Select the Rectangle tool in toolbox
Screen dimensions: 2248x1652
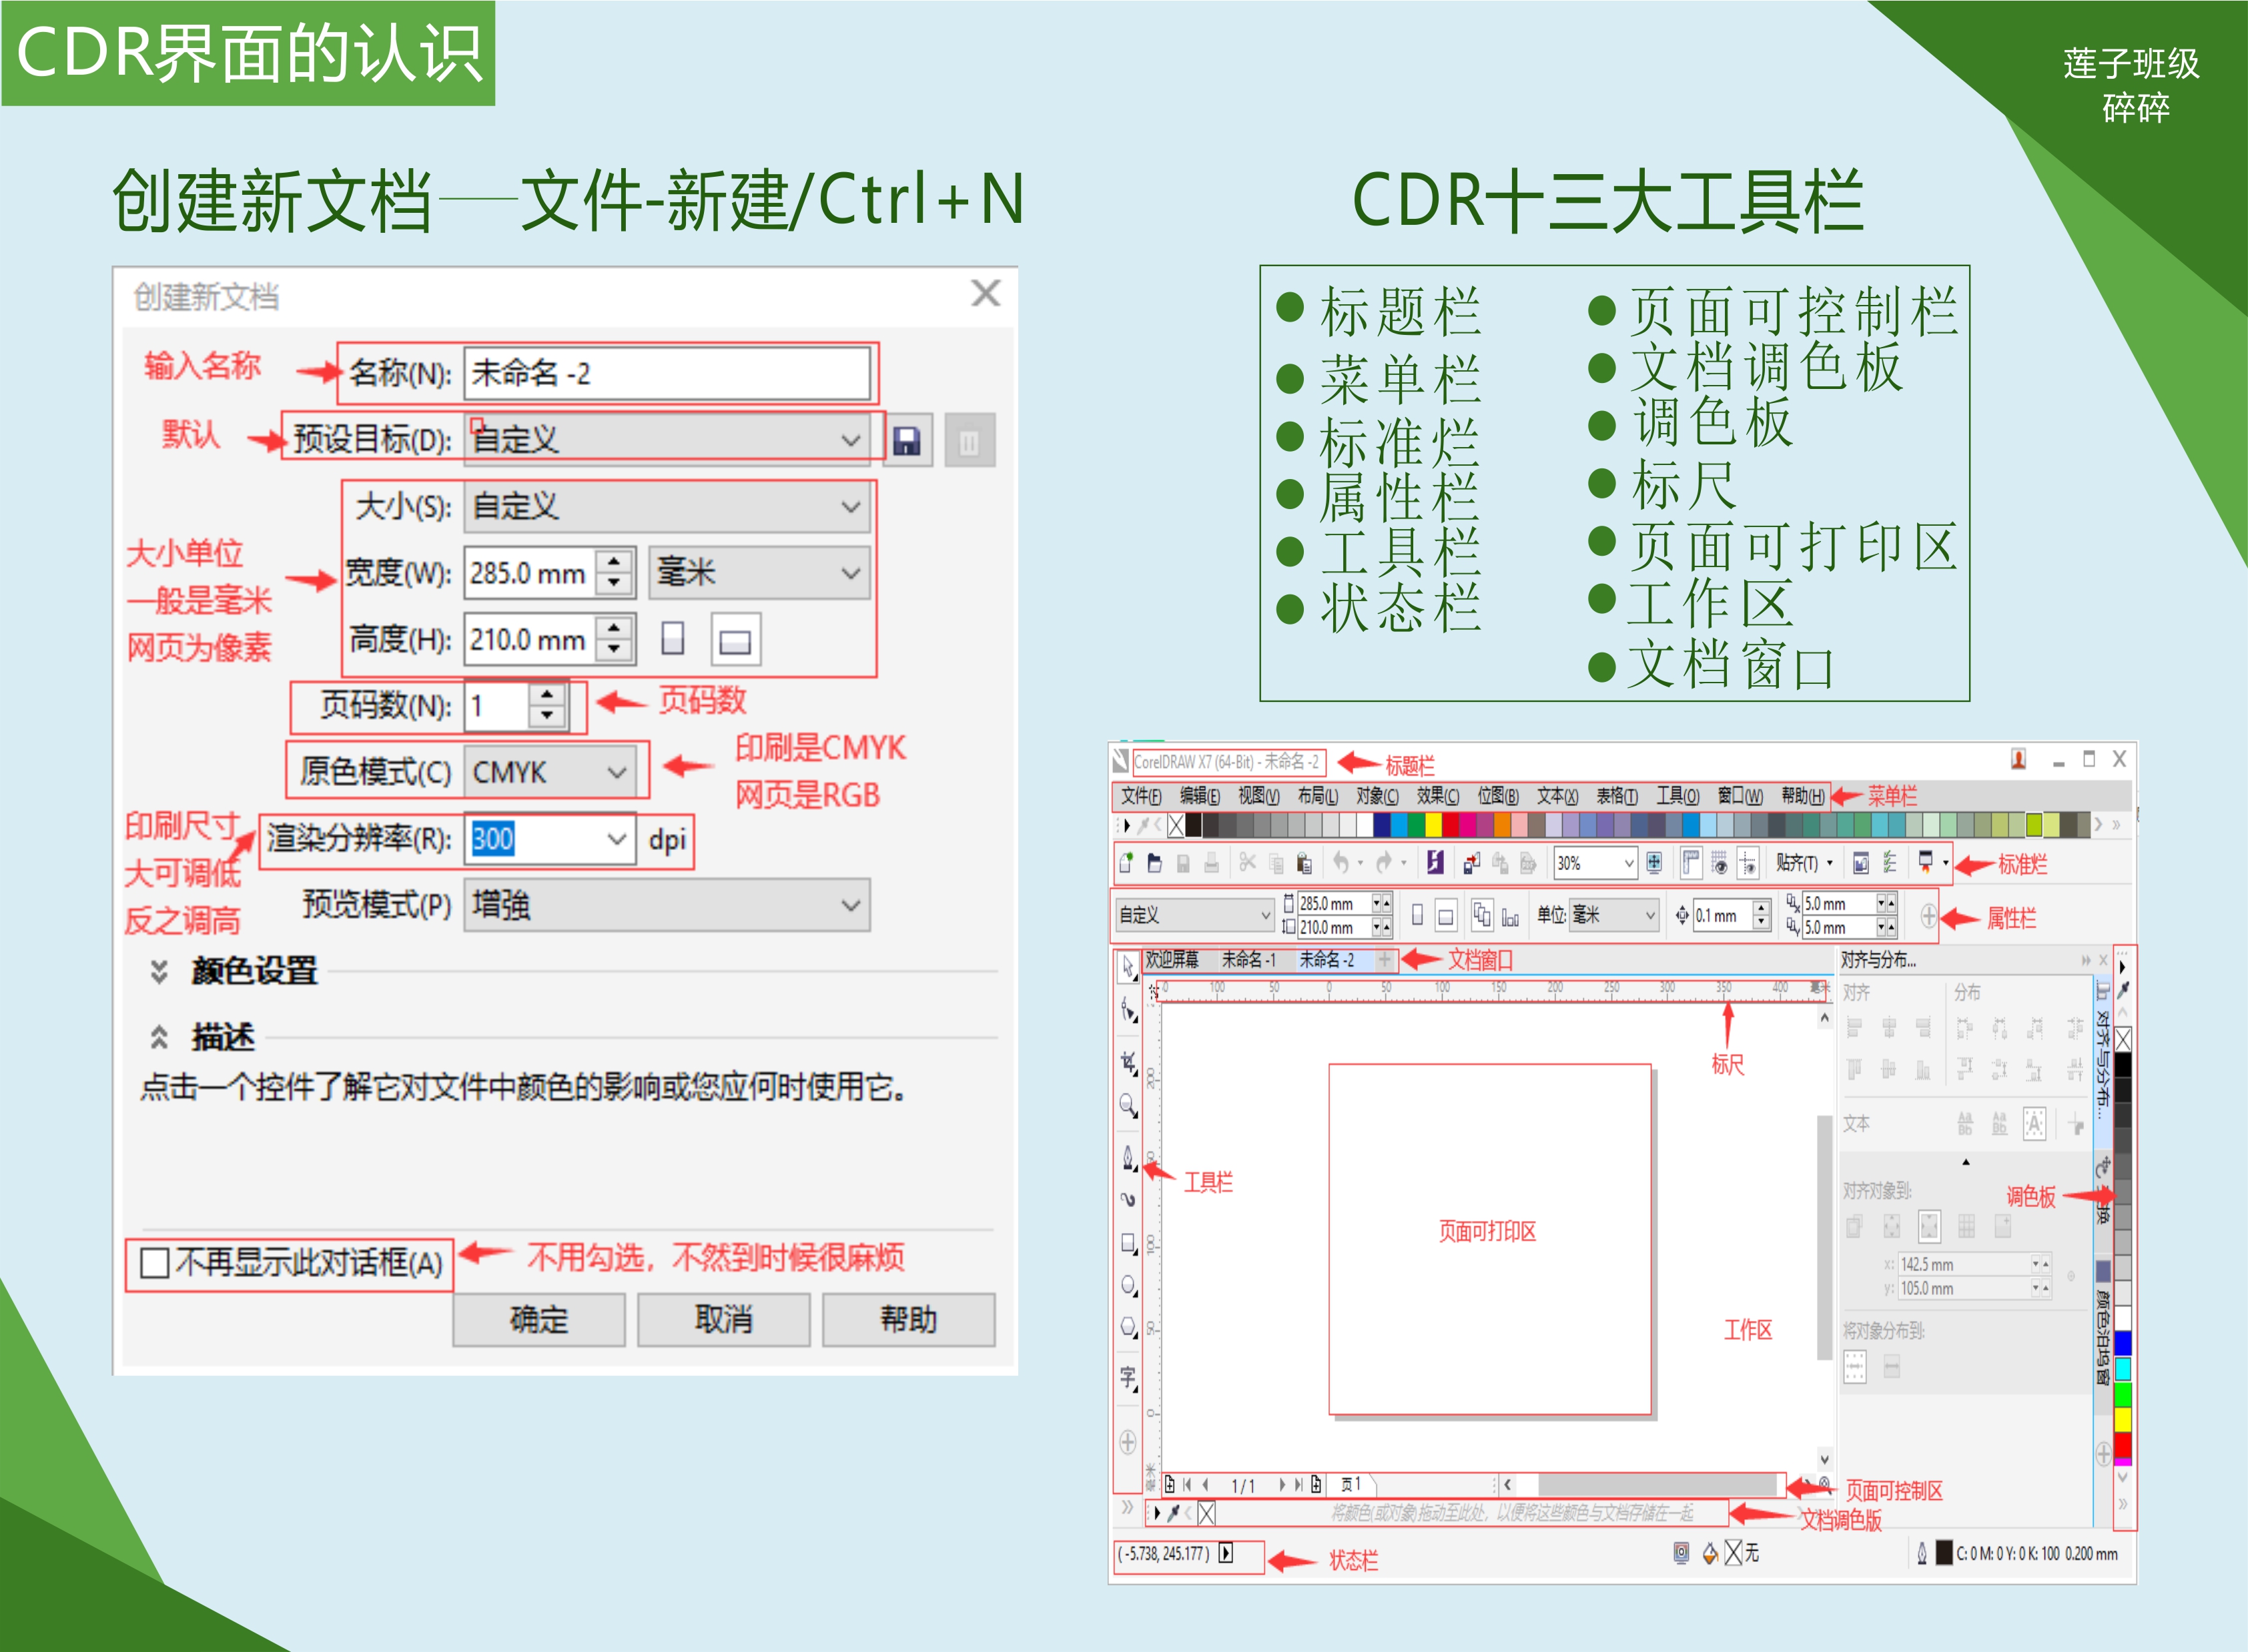1128,1244
